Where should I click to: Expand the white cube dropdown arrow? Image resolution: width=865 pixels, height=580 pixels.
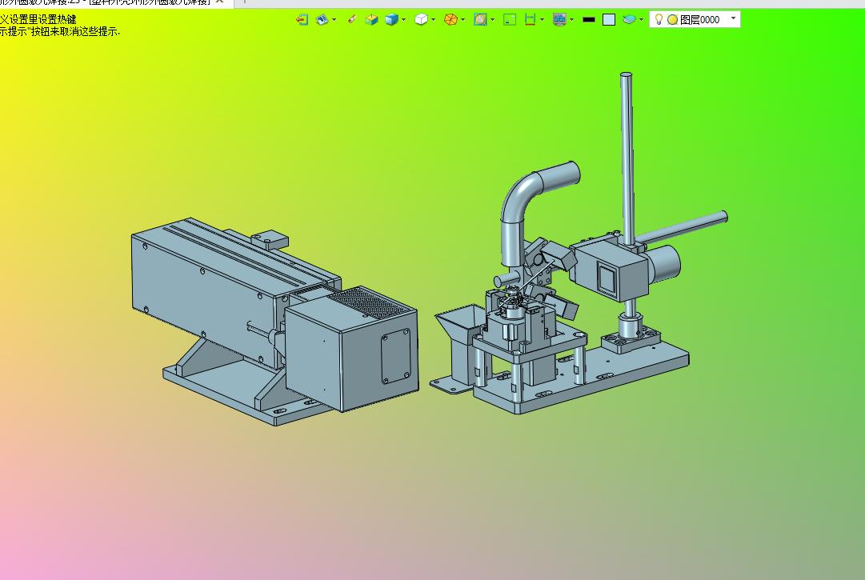click(x=433, y=20)
